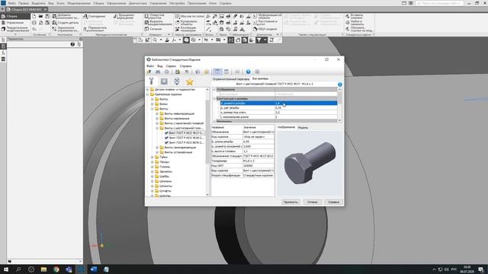Open Диагностика menu in main window

[x=137, y=3]
